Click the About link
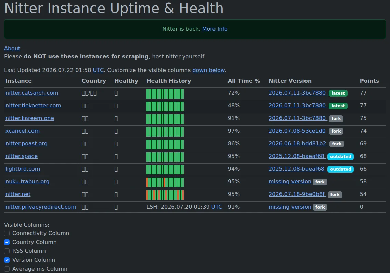 click(x=12, y=49)
